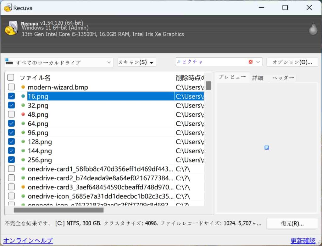Select the 64.png file name
The image size is (322, 246).
pyautogui.click(x=38, y=123)
